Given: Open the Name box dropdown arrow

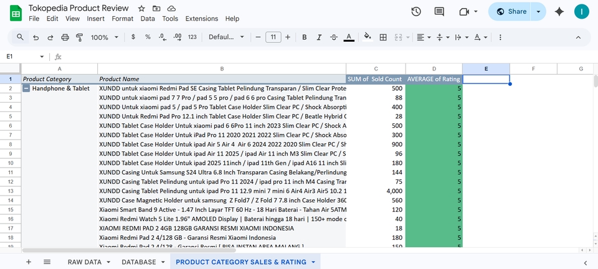Looking at the screenshot, I should [x=42, y=57].
